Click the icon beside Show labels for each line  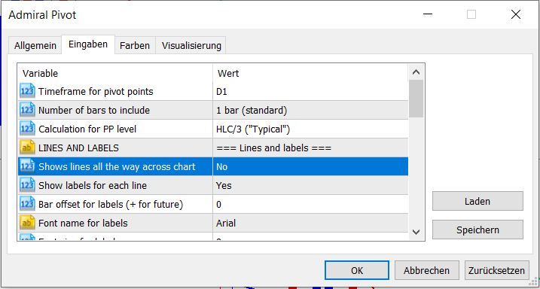click(x=27, y=185)
